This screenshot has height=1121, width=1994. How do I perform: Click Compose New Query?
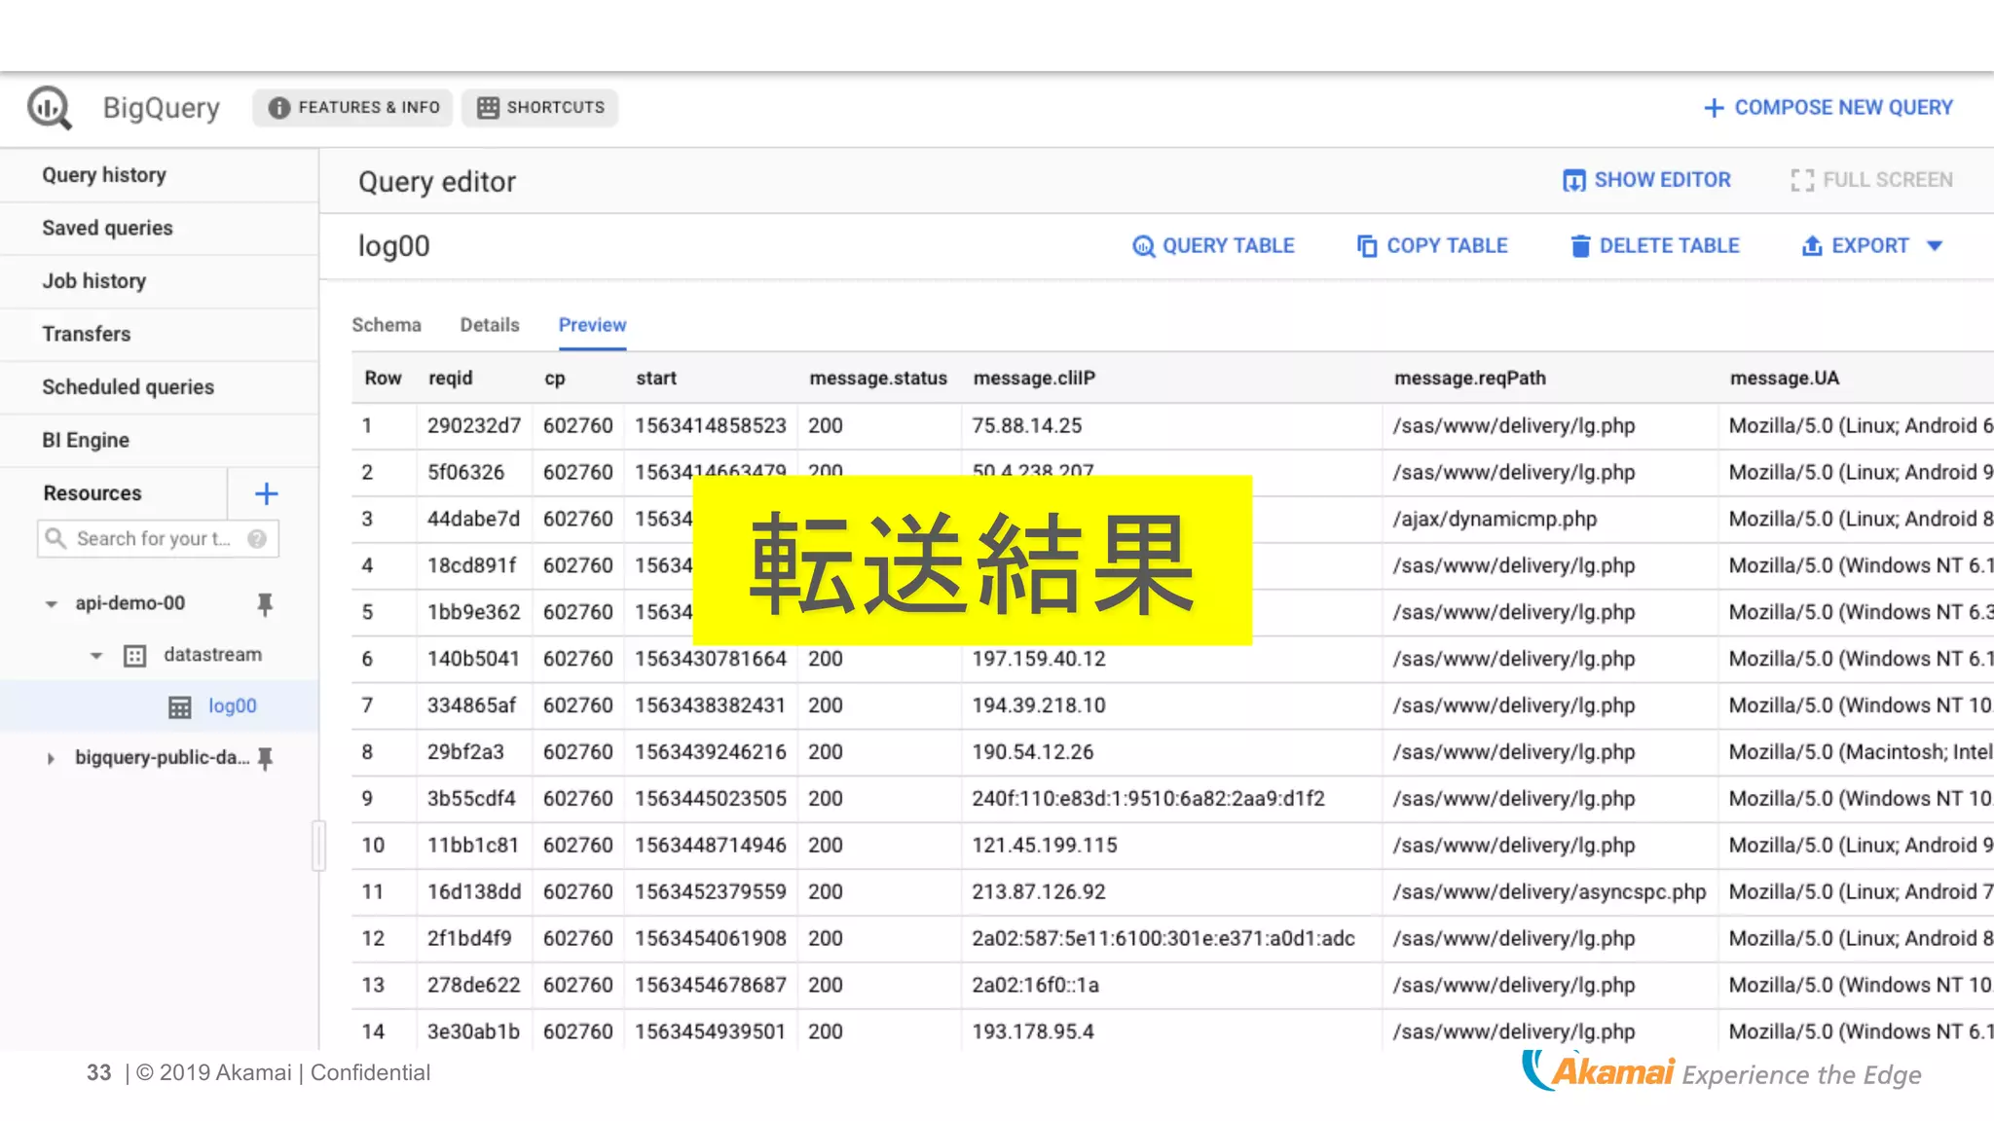click(1828, 107)
